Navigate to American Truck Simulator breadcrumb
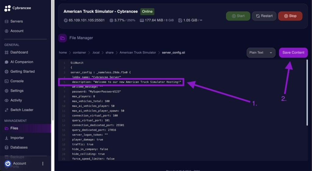 coord(138,53)
